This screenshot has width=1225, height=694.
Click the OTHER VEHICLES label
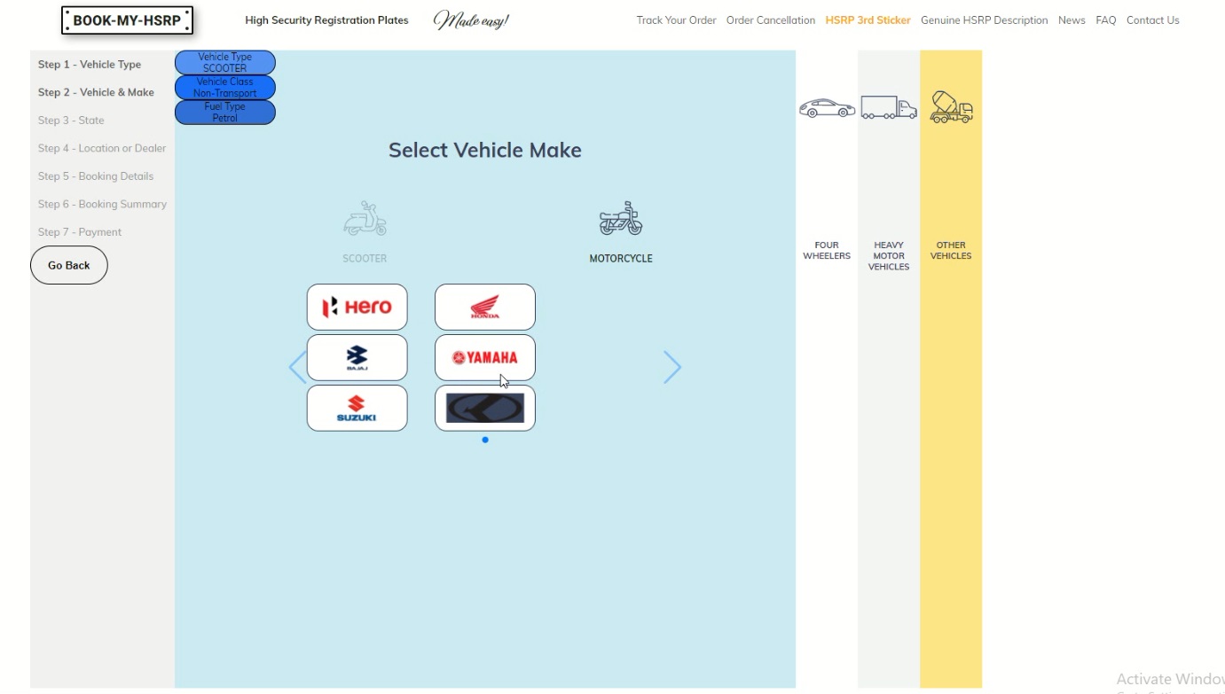tap(951, 251)
